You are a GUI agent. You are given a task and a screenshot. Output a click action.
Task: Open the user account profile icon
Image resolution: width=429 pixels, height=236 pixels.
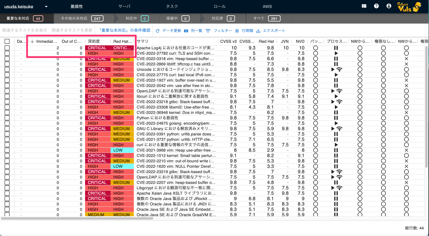(x=389, y=6)
